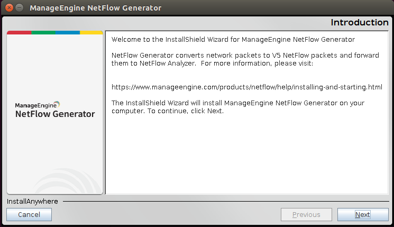Click the 'To continue, click Next.' sentence
394x227 pixels.
186,111
